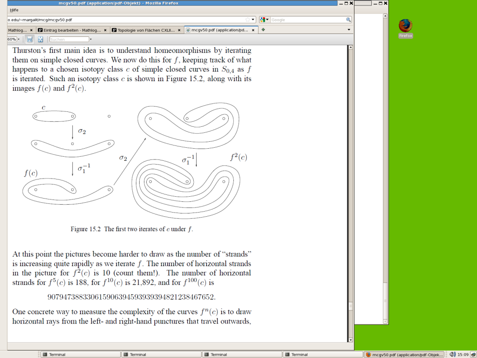Close the 'Eintrag bearbeiten' tab

[105, 30]
